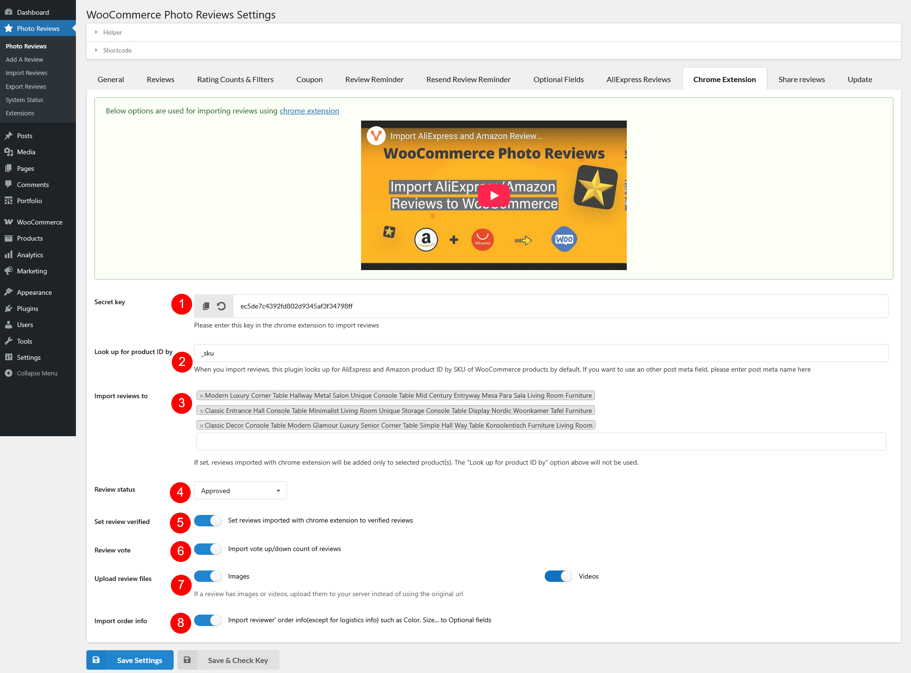
Task: Click the WooCommerce logo icon
Action: [9, 222]
